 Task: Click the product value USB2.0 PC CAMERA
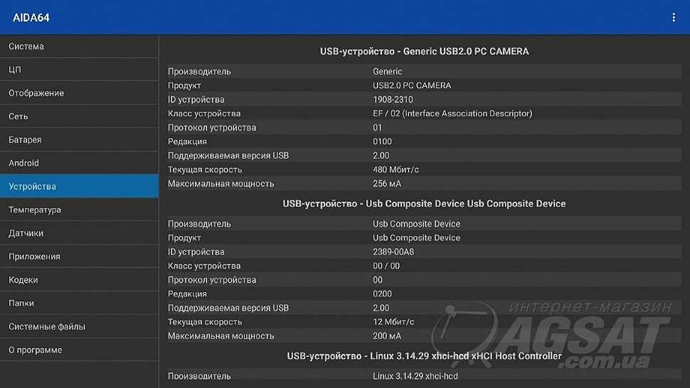point(412,85)
